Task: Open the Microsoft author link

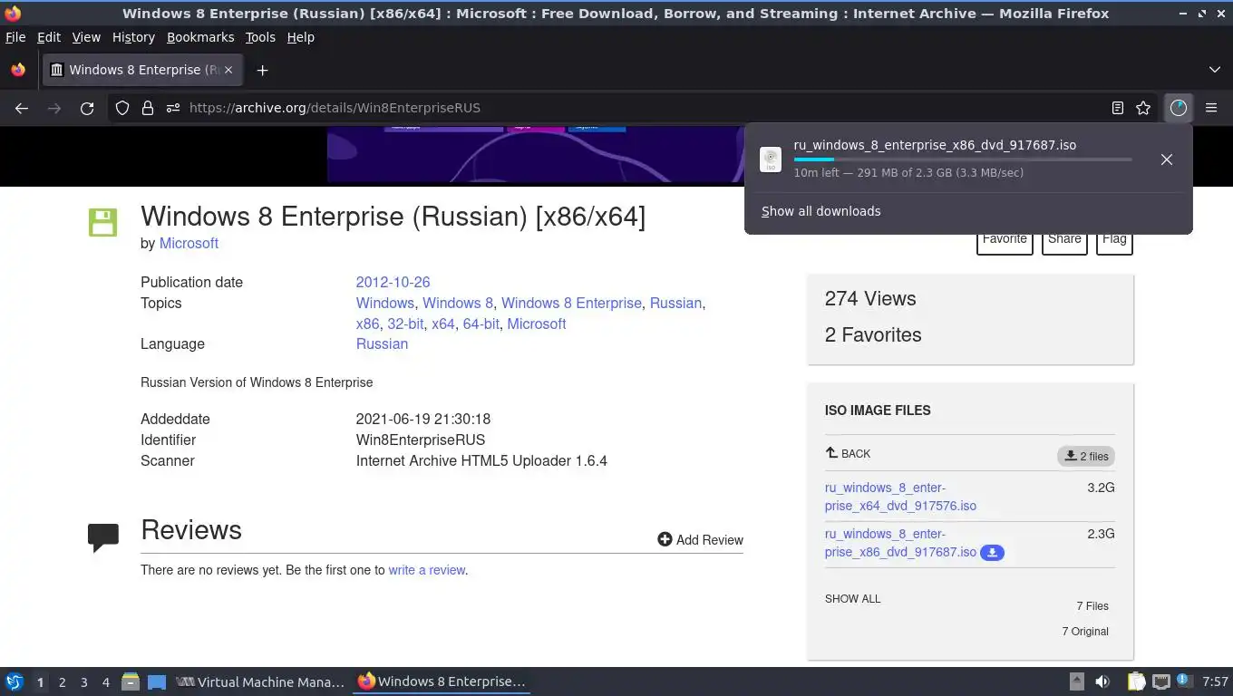Action: click(189, 244)
